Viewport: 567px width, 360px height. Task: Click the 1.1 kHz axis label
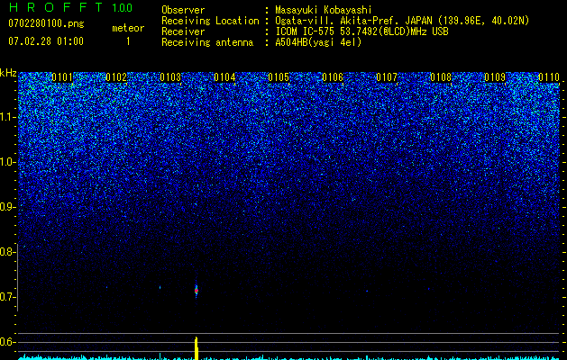(7, 117)
